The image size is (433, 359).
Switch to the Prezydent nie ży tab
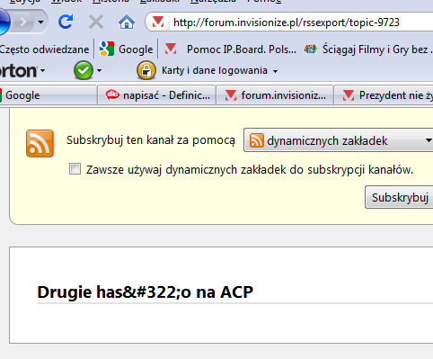(x=384, y=95)
